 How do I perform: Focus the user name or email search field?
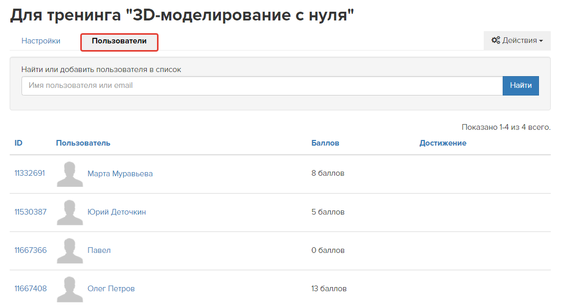coord(262,85)
